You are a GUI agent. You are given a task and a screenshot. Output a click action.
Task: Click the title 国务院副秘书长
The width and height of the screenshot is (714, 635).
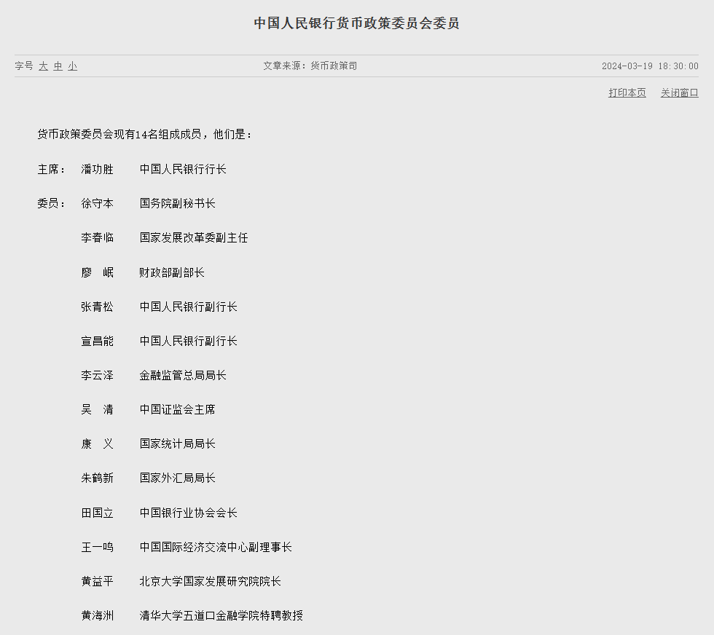[x=178, y=203]
